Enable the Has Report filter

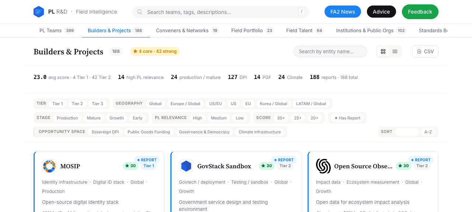pos(347,118)
